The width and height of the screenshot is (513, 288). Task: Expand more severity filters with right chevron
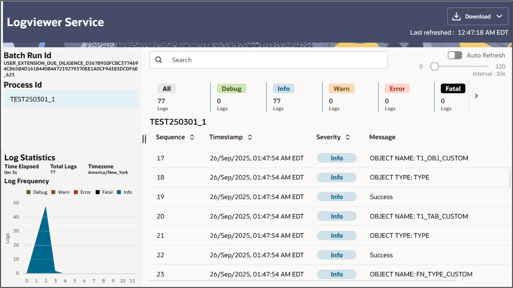tap(476, 96)
